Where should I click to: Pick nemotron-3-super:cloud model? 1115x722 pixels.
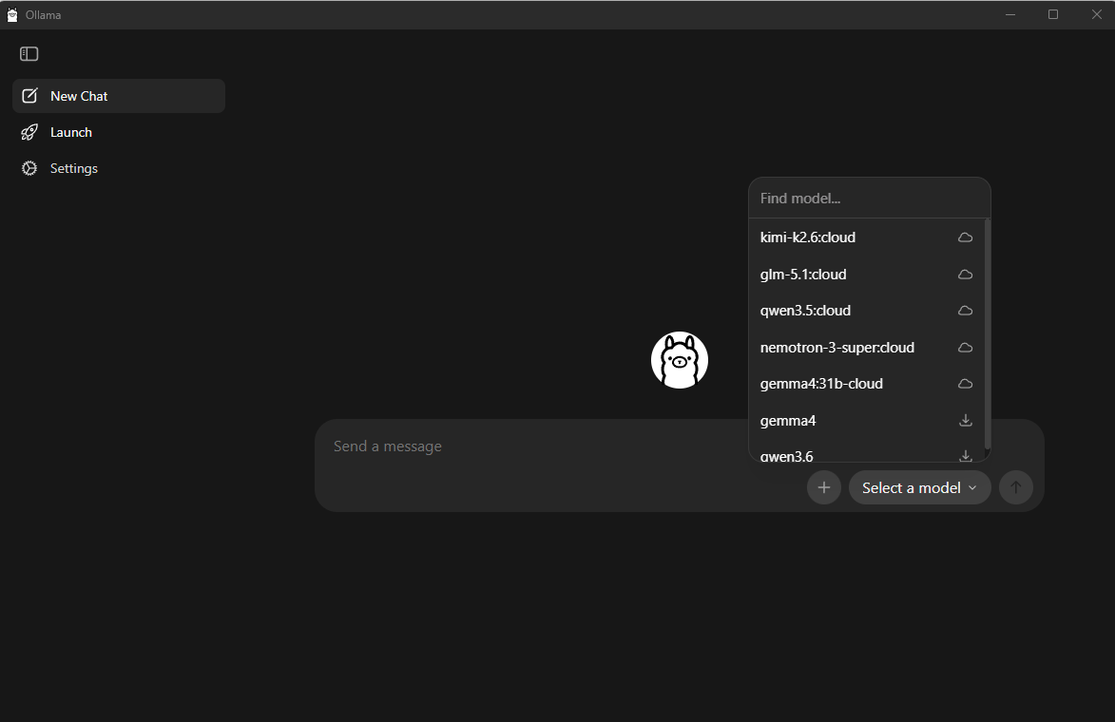pyautogui.click(x=866, y=348)
